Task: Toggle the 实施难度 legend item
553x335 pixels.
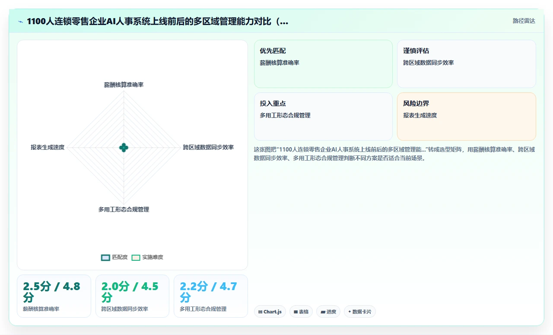Action: (x=147, y=257)
